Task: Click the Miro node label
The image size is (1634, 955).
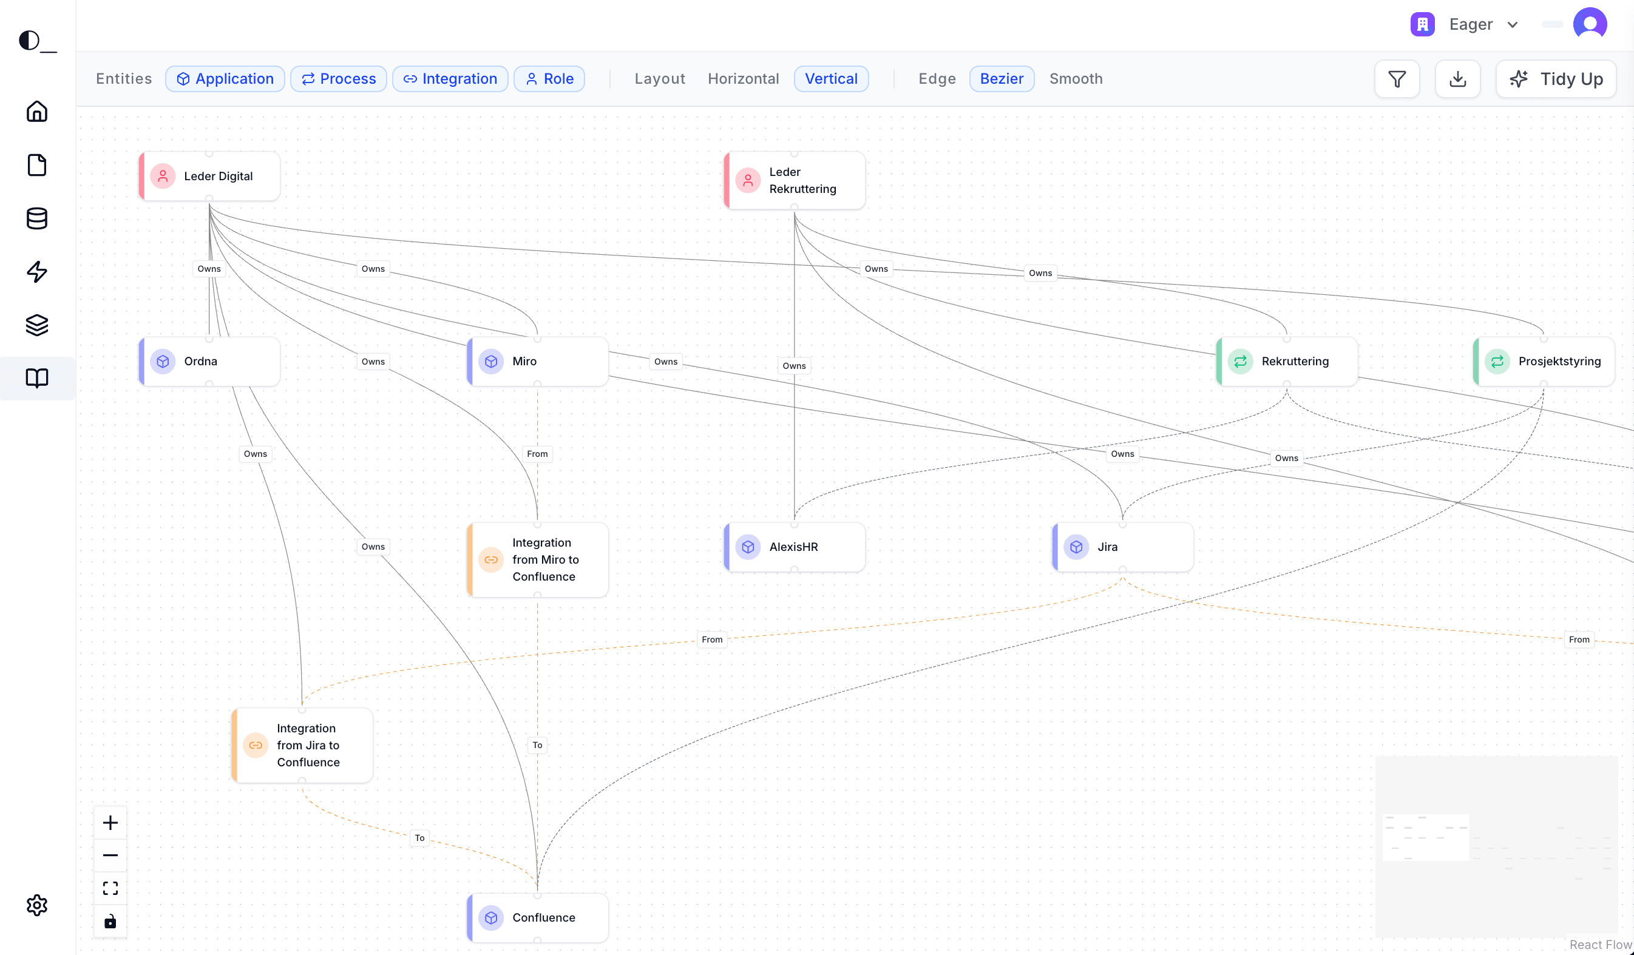Action: tap(524, 361)
